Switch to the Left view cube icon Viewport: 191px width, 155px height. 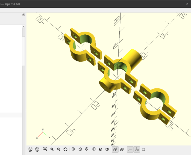click(x=94, y=149)
